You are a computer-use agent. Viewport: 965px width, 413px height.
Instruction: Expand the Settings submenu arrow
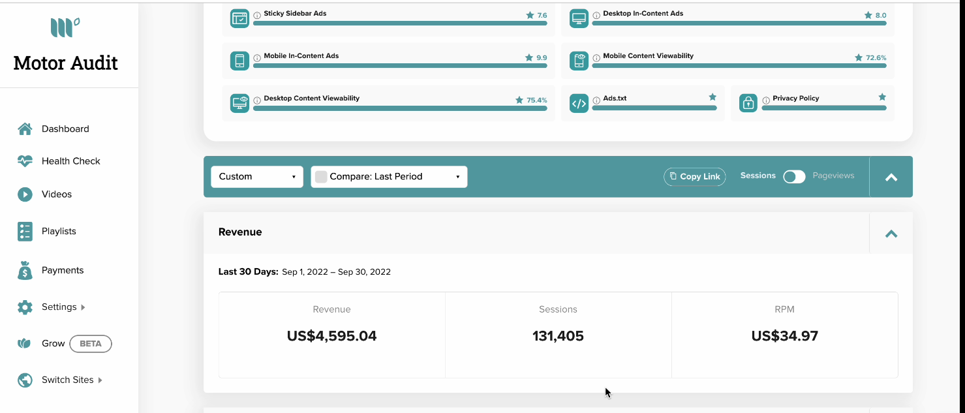pyautogui.click(x=83, y=307)
